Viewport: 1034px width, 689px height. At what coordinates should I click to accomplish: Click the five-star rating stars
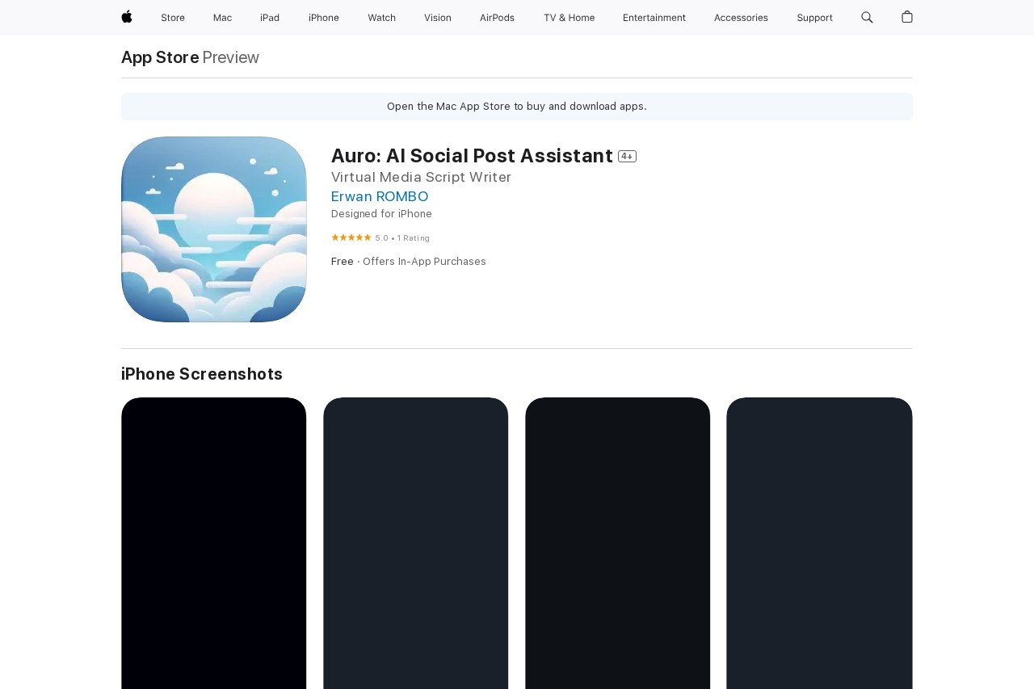click(x=351, y=237)
